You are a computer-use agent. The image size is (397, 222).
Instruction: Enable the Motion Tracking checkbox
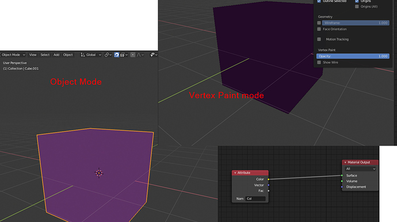pos(319,39)
